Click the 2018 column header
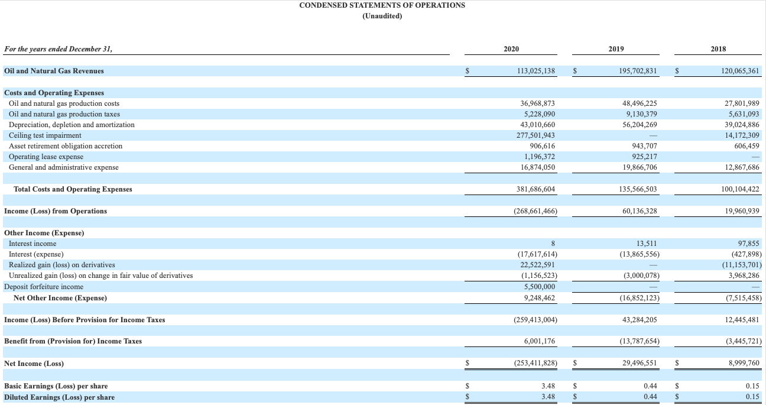The height and width of the screenshot is (405, 766). coord(719,48)
